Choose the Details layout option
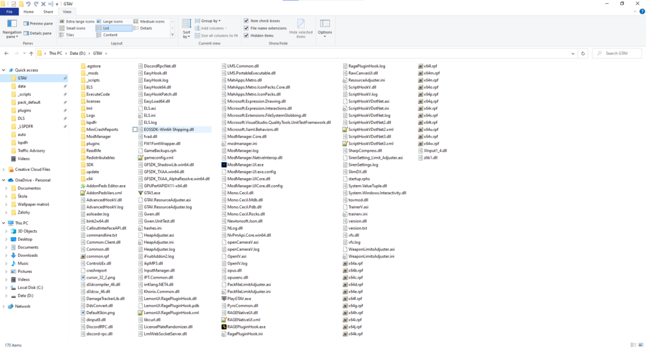Image resolution: width=646 pixels, height=349 pixels. 143,28
